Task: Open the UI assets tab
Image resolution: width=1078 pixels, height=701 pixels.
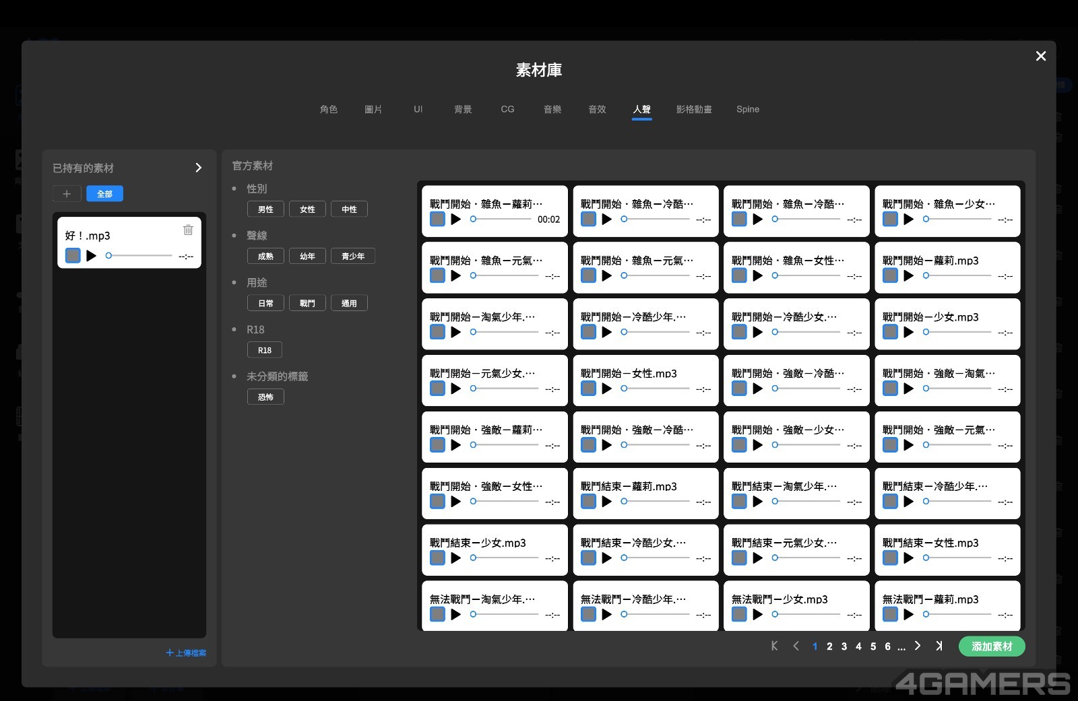Action: (418, 109)
